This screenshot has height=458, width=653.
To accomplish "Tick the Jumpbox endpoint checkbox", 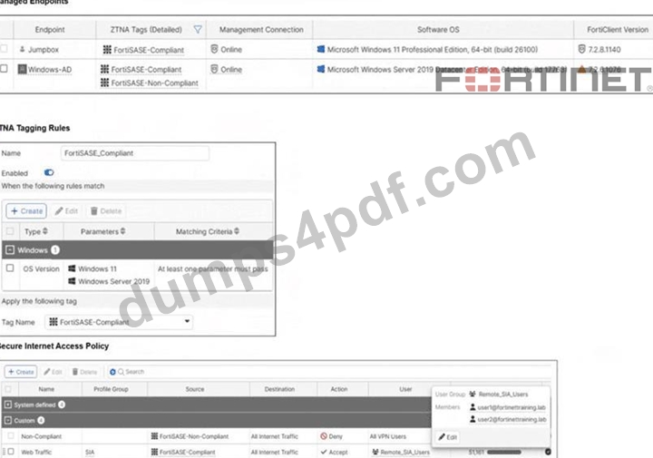I will (x=4, y=48).
